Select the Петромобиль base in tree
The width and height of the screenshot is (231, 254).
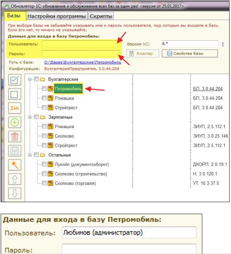point(68,89)
